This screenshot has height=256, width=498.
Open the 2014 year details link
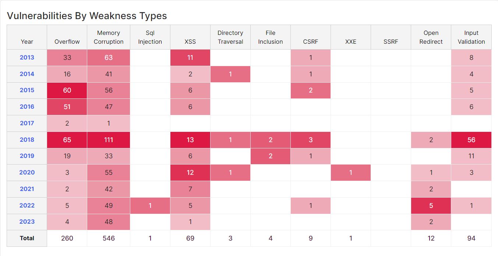[27, 74]
